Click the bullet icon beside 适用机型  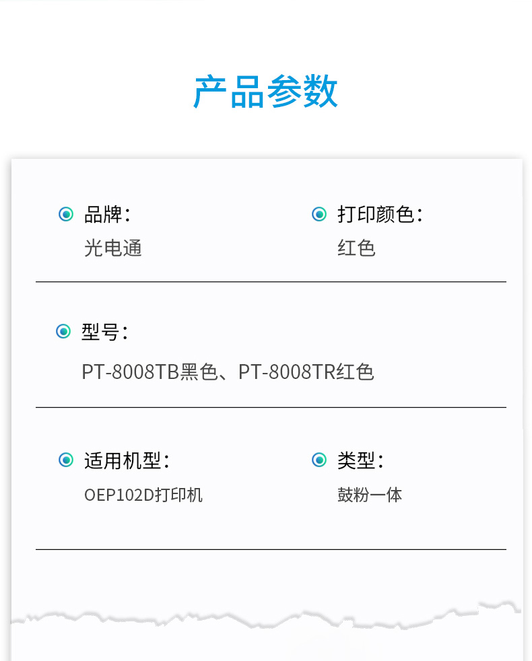(66, 460)
